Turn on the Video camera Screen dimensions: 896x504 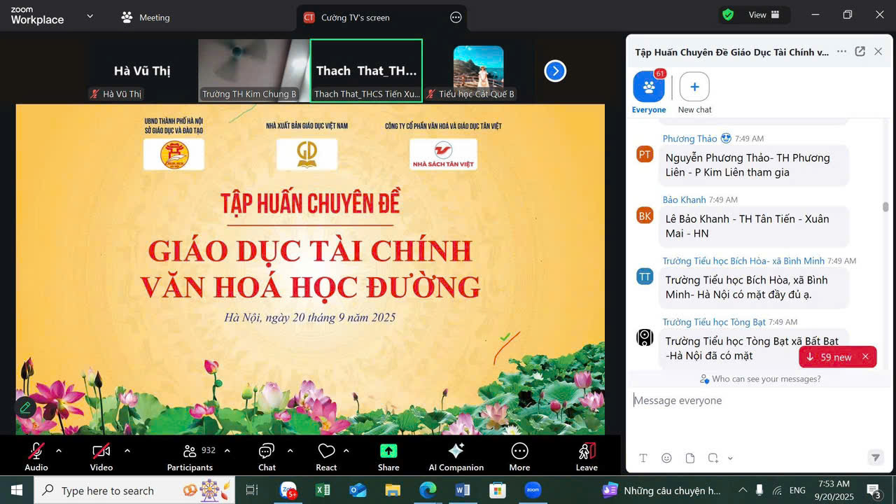(x=101, y=456)
